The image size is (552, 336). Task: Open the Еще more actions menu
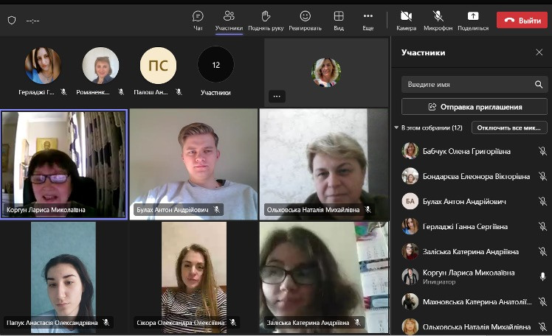[368, 21]
